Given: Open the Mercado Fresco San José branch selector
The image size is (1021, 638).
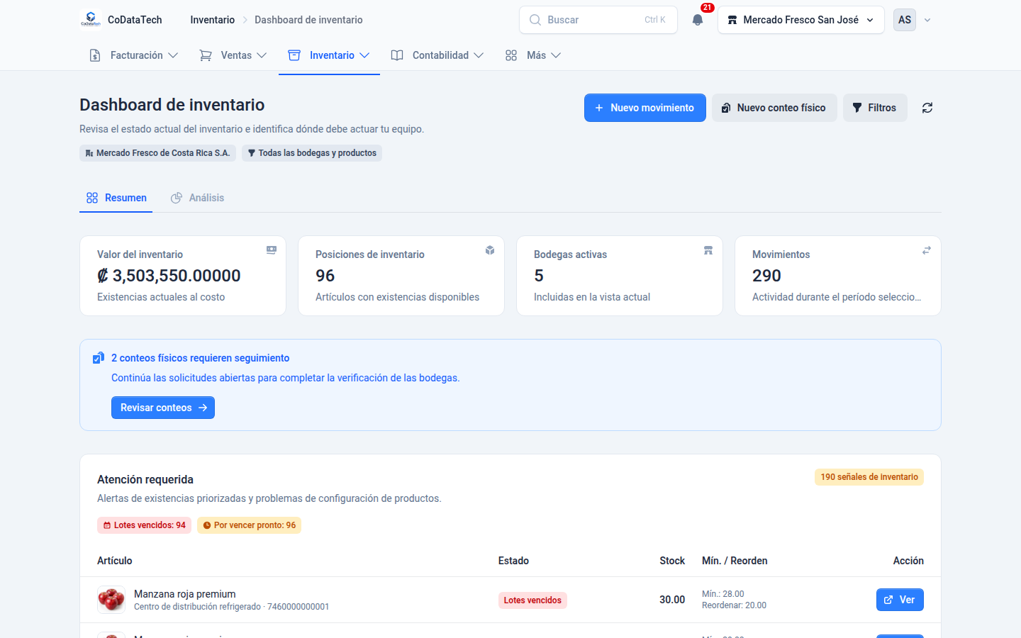Looking at the screenshot, I should 801,20.
